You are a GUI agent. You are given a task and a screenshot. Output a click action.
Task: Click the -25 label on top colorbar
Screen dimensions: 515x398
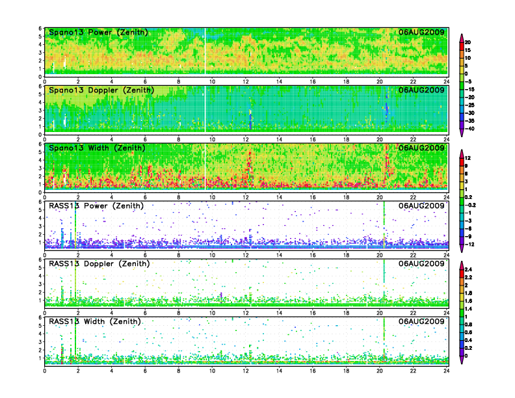point(469,105)
